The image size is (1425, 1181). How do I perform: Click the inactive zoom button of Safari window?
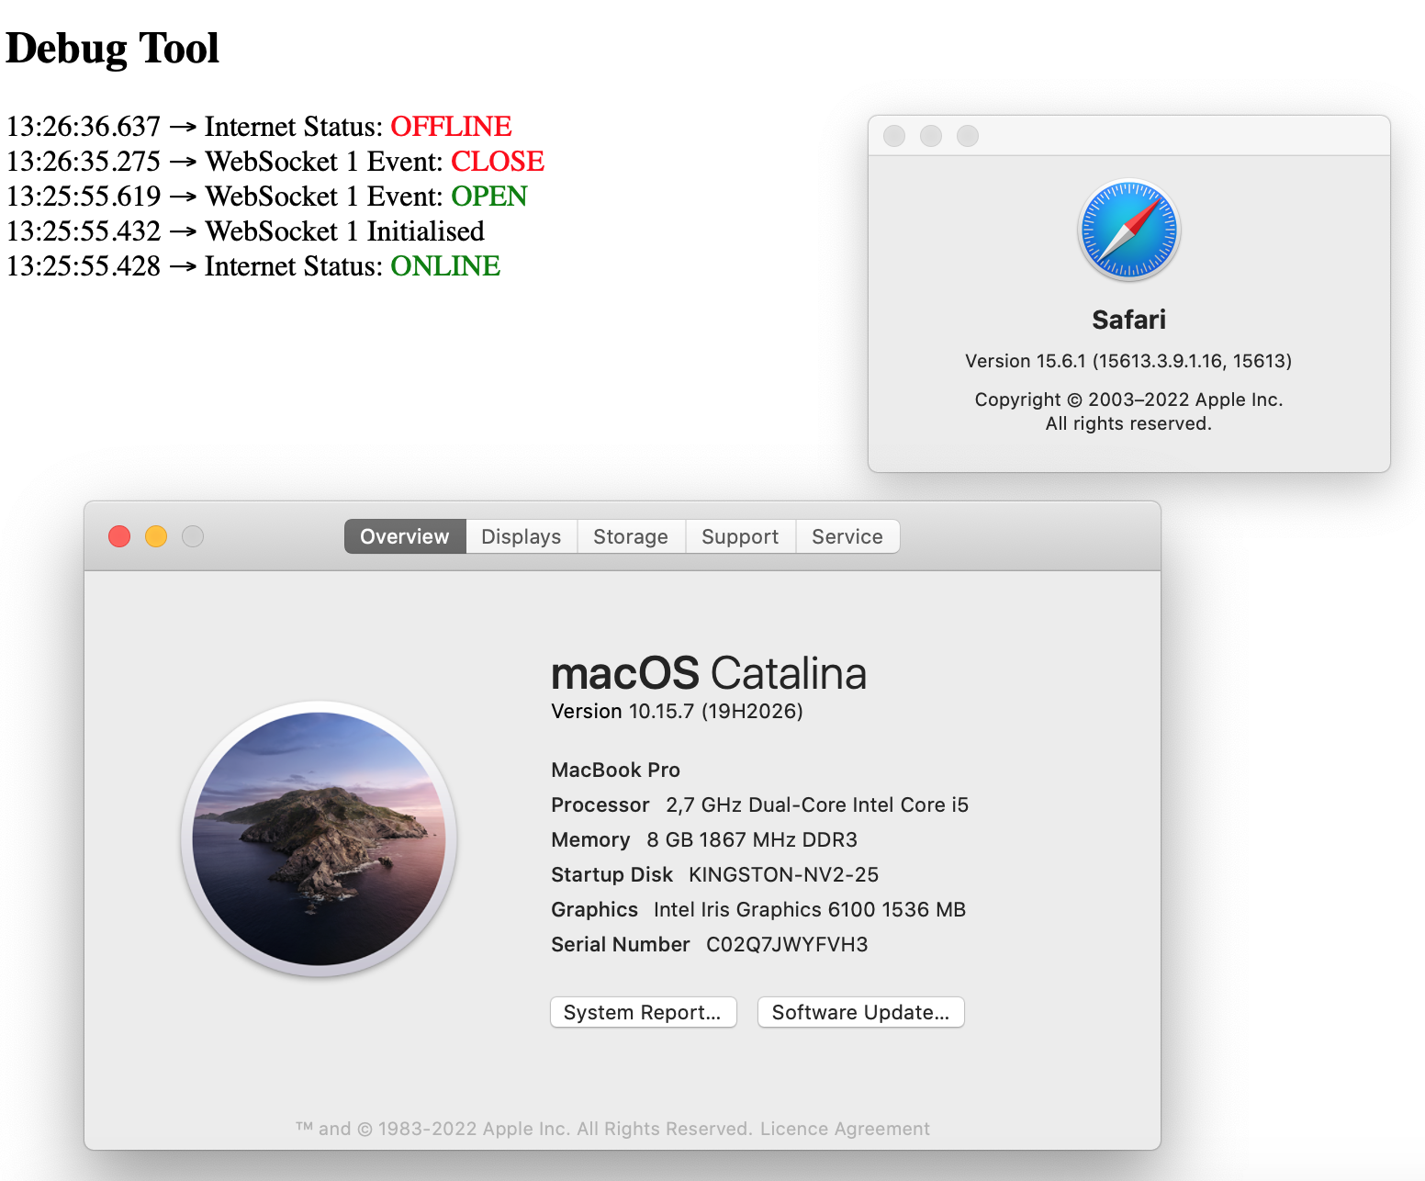click(x=968, y=136)
